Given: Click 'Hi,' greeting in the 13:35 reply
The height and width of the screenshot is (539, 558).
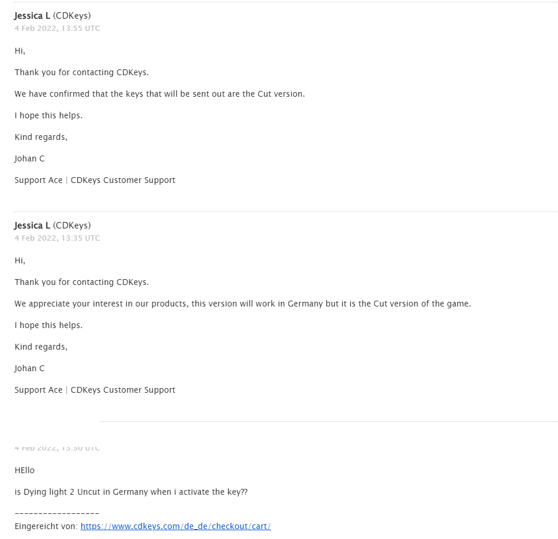Looking at the screenshot, I should [20, 260].
